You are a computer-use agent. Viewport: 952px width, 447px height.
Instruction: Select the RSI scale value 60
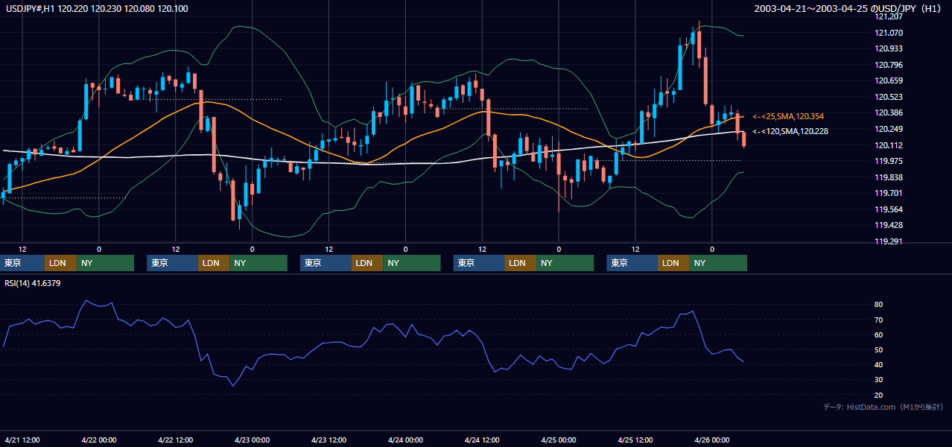pos(879,335)
